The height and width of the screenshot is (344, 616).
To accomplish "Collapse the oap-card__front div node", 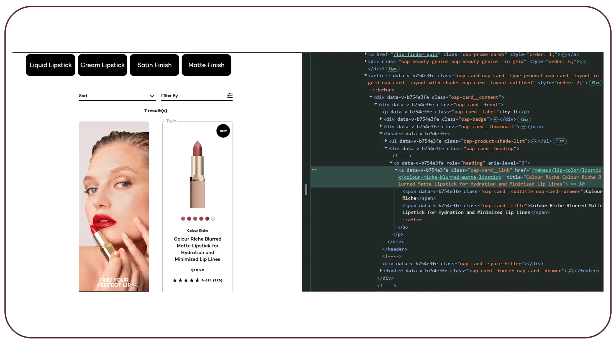I will pyautogui.click(x=376, y=104).
